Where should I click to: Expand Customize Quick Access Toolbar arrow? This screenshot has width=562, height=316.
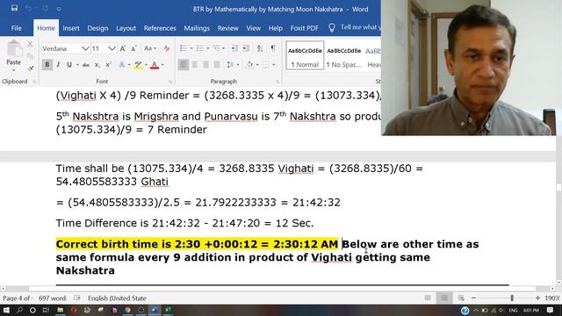59,8
